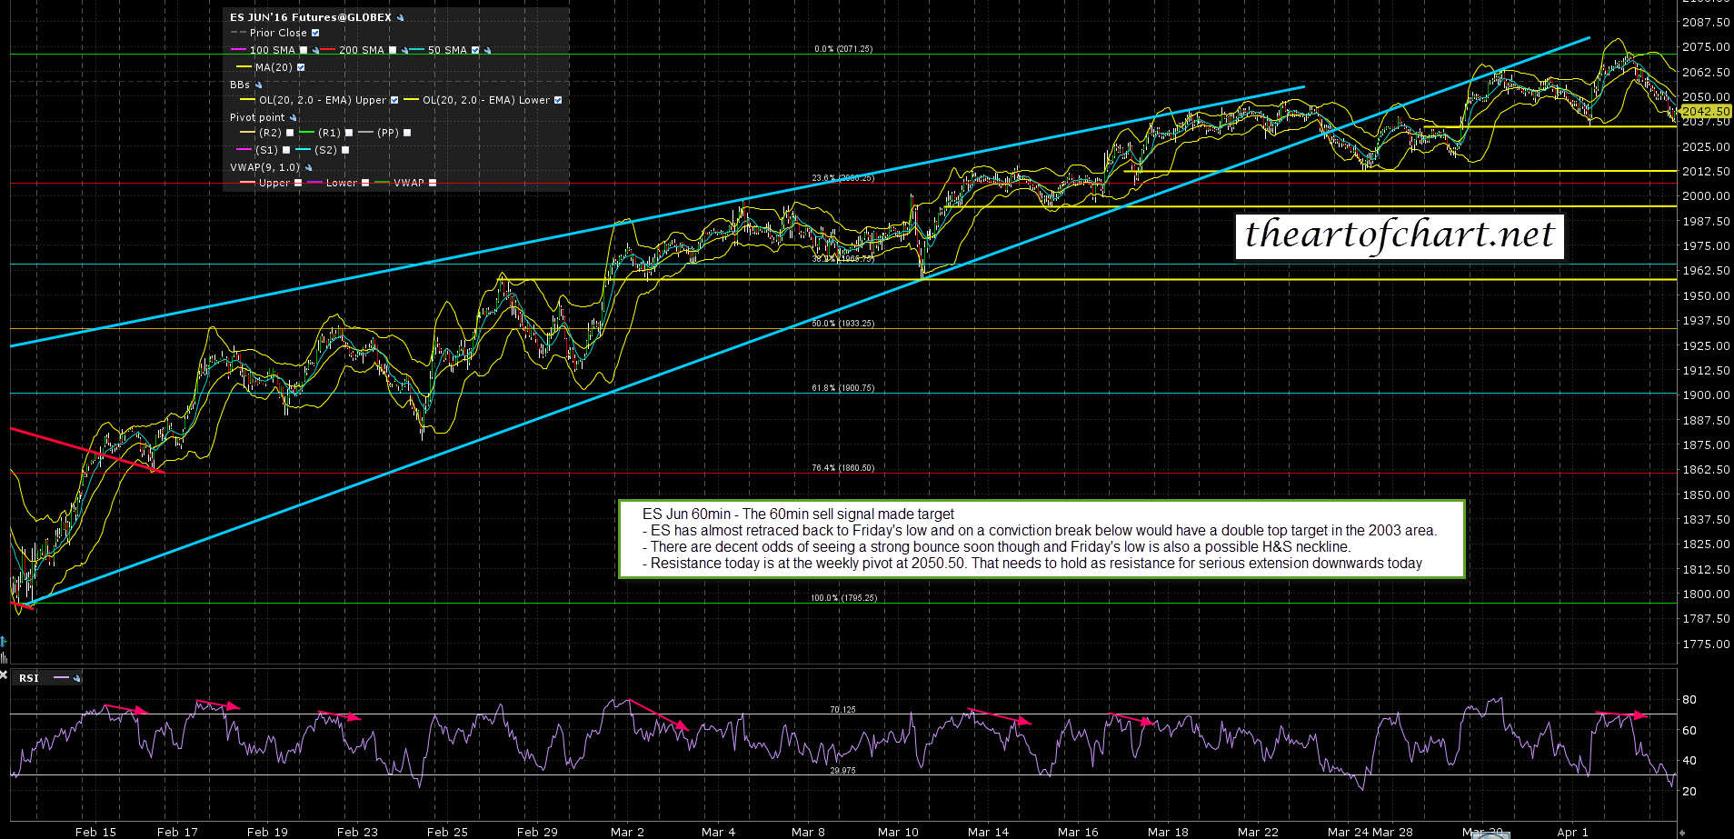Disable the MA(20) checkbox

[x=301, y=67]
